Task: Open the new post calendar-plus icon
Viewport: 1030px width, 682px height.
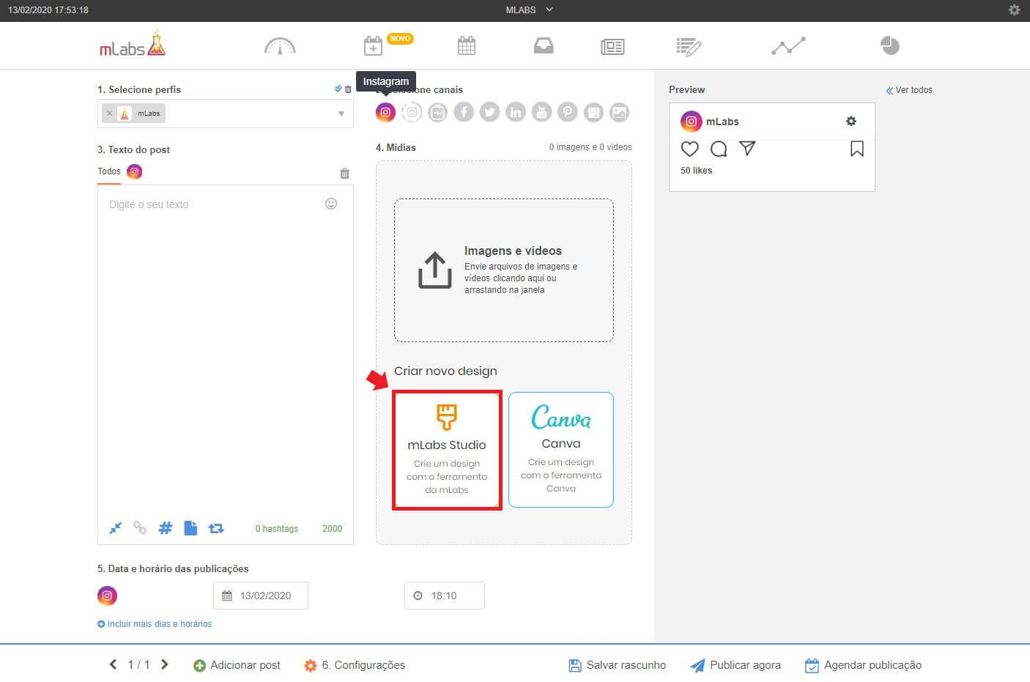Action: (x=373, y=45)
